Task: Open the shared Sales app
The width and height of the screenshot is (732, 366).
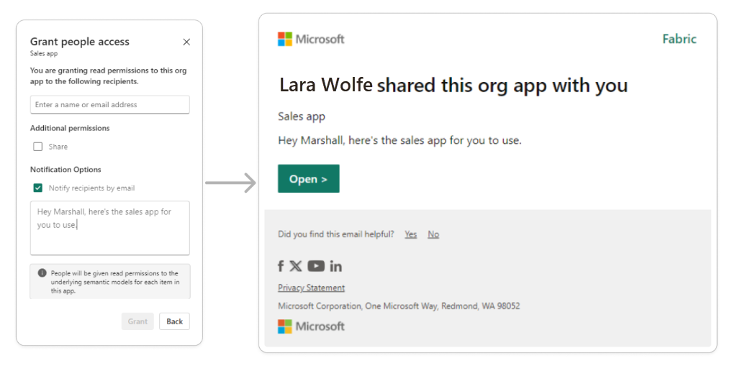Action: [x=308, y=179]
